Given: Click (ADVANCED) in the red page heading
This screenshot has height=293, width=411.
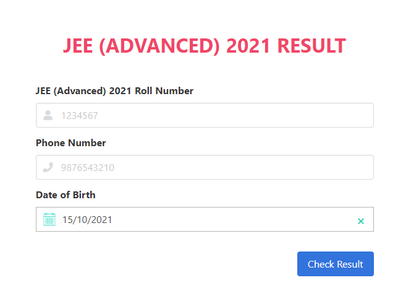Looking at the screenshot, I should point(159,46).
